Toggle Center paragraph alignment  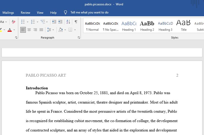pos(29,30)
